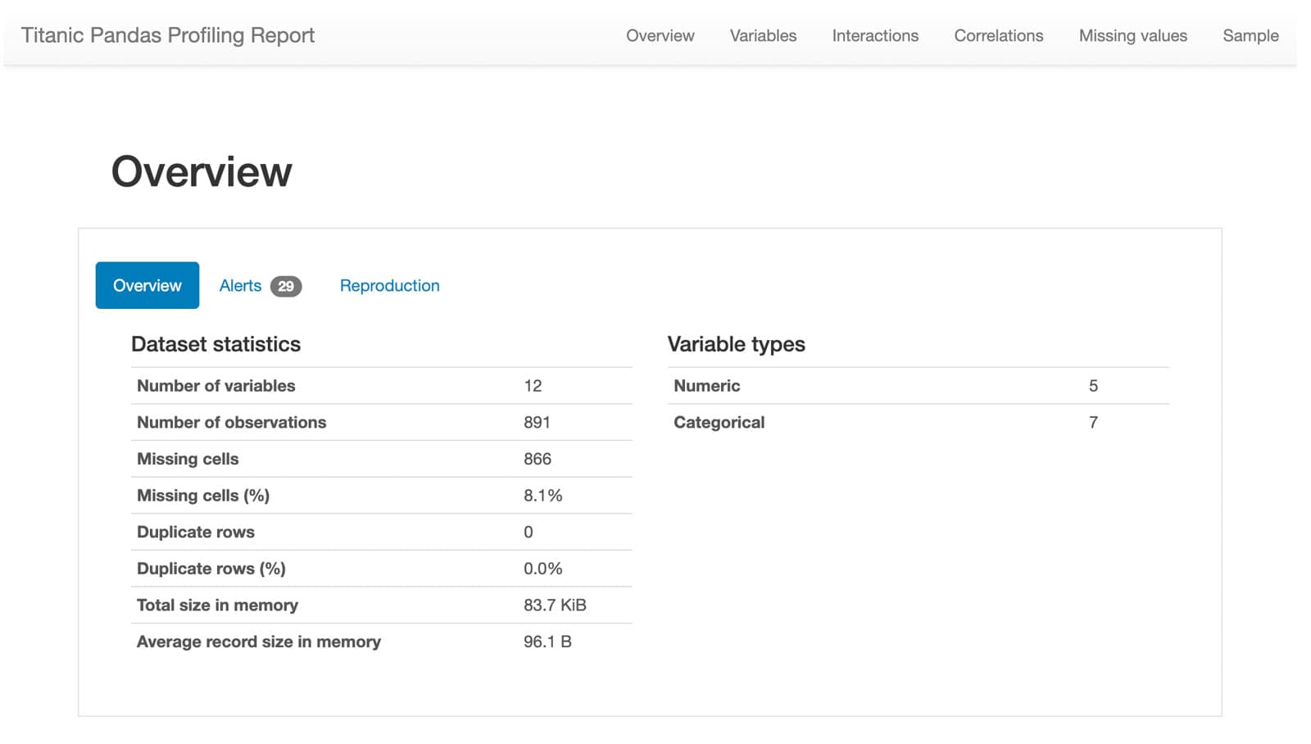Click the Total size in memory label
Screen dimensions: 1311x744
coord(217,606)
